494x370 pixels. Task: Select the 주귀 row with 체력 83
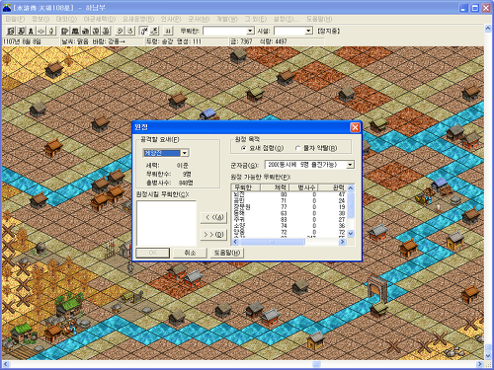289,219
